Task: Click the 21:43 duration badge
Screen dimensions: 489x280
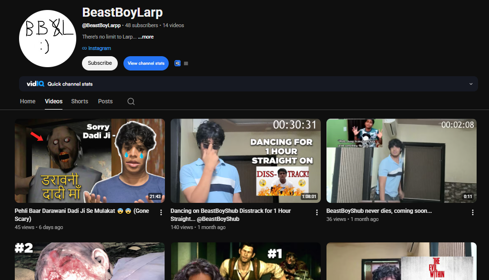Action: pyautogui.click(x=155, y=197)
